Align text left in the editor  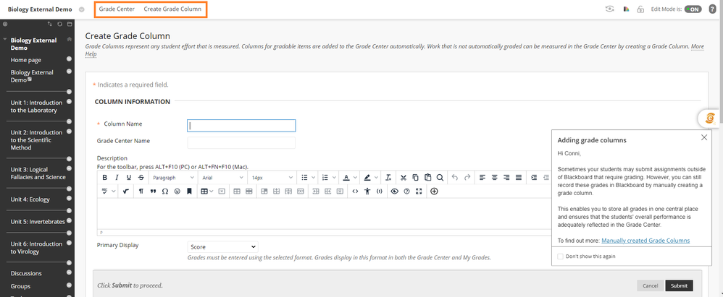(x=482, y=178)
